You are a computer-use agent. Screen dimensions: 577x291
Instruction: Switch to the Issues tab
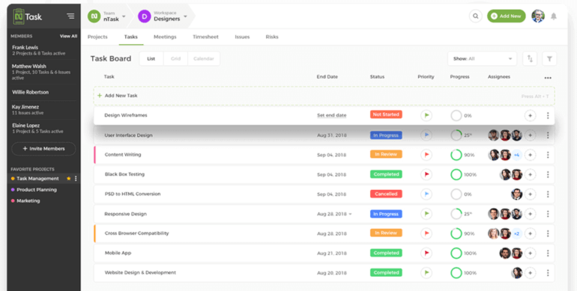click(242, 37)
